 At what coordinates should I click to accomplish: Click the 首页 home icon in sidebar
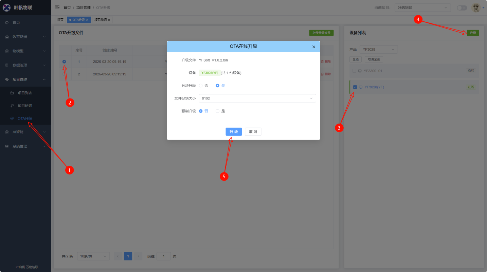(7, 22)
